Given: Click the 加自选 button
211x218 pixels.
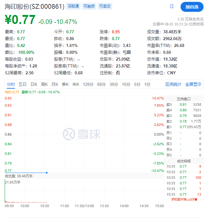Looking at the screenshot, I should tap(192, 7).
